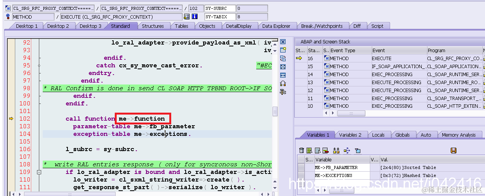Click the program icon left of CL_SRG_RFC_PROXY_CONTEXT field
The image size is (485, 196).
8,8
